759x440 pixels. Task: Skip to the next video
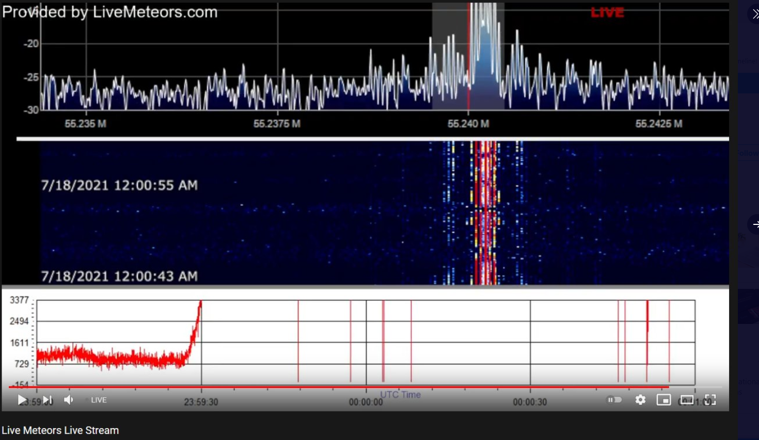pyautogui.click(x=48, y=400)
